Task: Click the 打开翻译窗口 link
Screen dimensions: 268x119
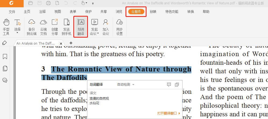Action: point(169,113)
